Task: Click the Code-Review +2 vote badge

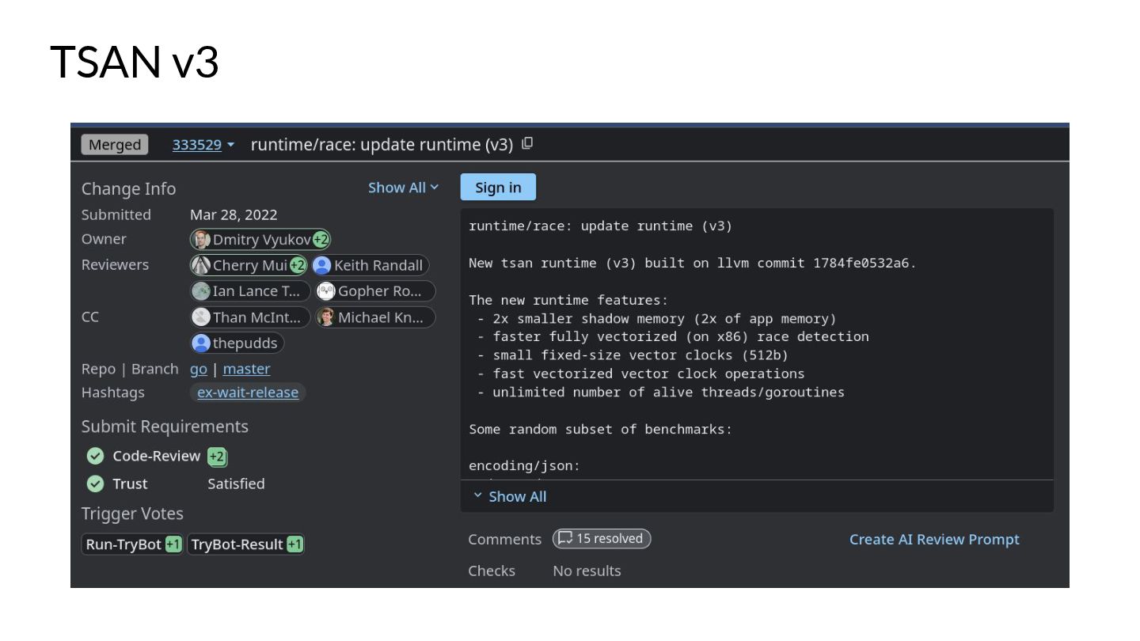Action: tap(217, 457)
